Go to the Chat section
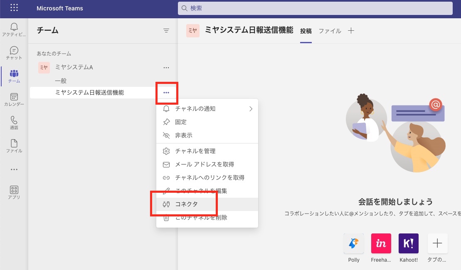 tap(14, 53)
